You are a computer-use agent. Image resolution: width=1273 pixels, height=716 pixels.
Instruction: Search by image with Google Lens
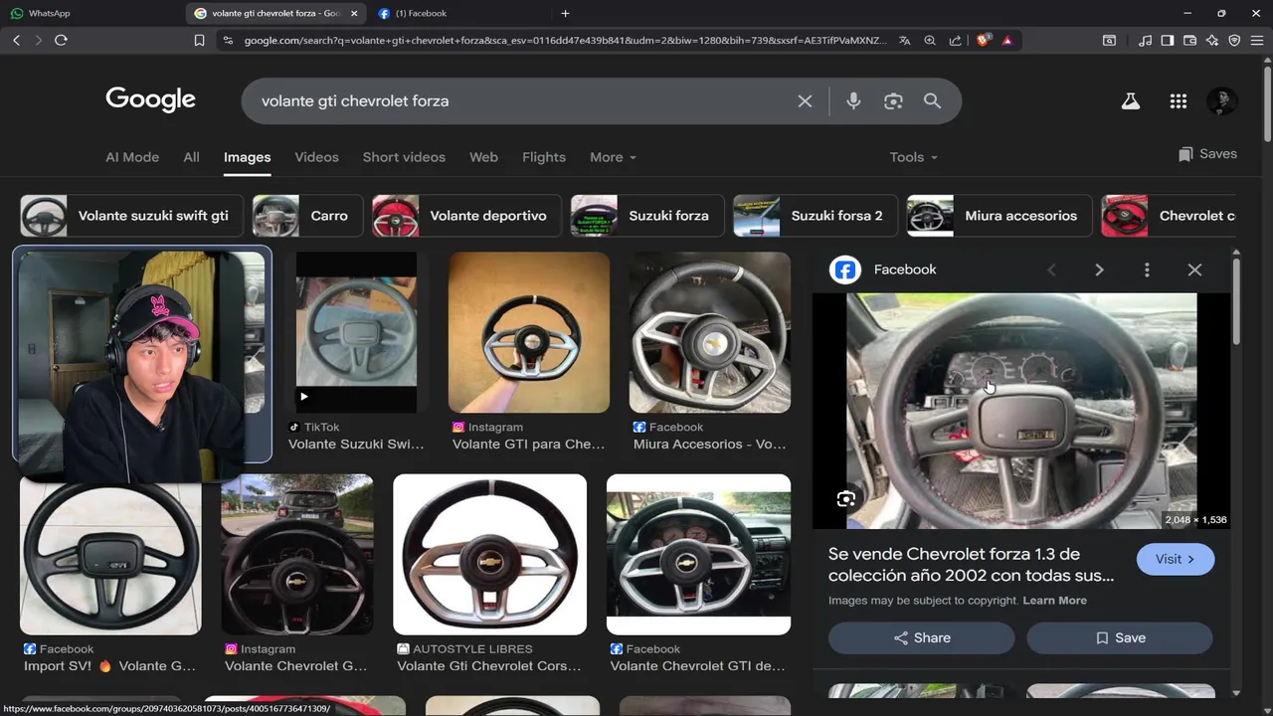893,100
